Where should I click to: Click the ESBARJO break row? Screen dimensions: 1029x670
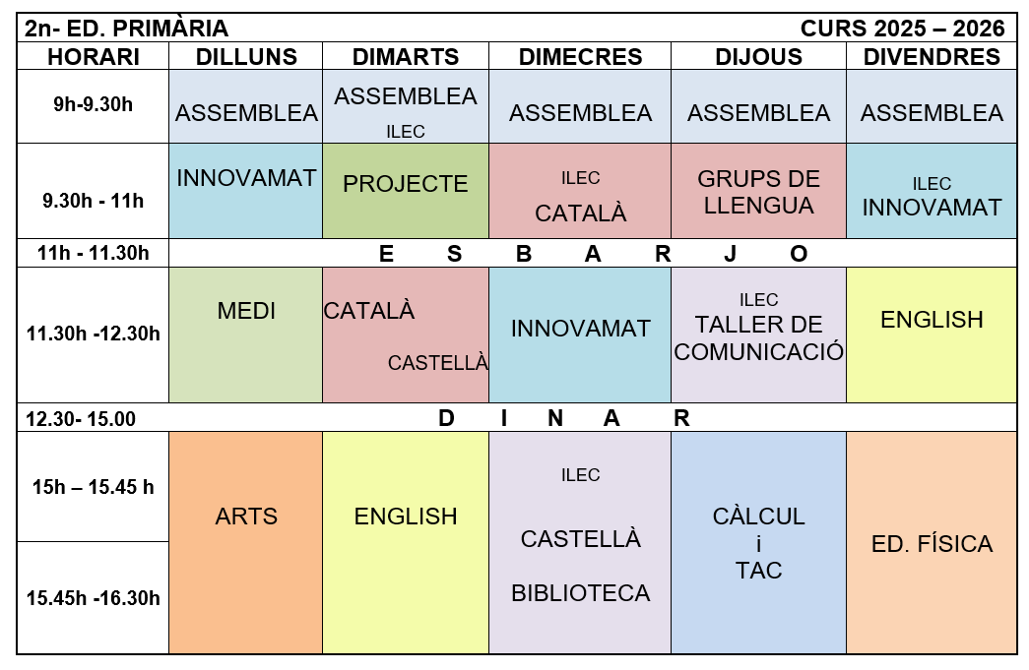(593, 254)
